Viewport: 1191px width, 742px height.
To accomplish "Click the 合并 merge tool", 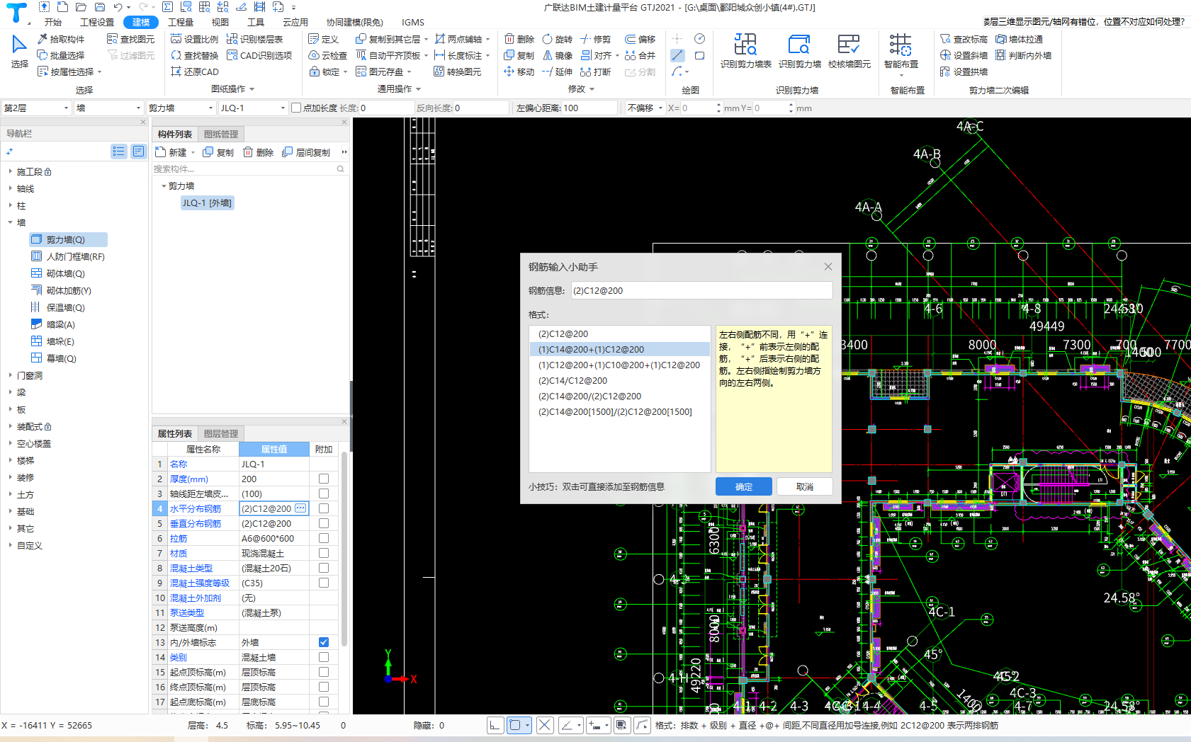I will coord(640,55).
